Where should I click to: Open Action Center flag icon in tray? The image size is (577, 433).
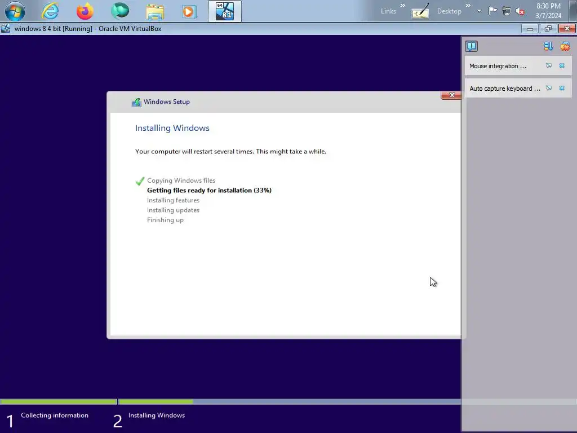492,11
